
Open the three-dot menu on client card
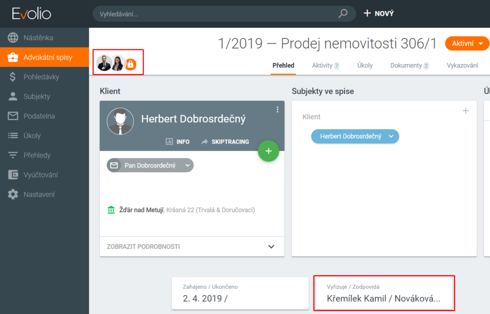pyautogui.click(x=277, y=110)
